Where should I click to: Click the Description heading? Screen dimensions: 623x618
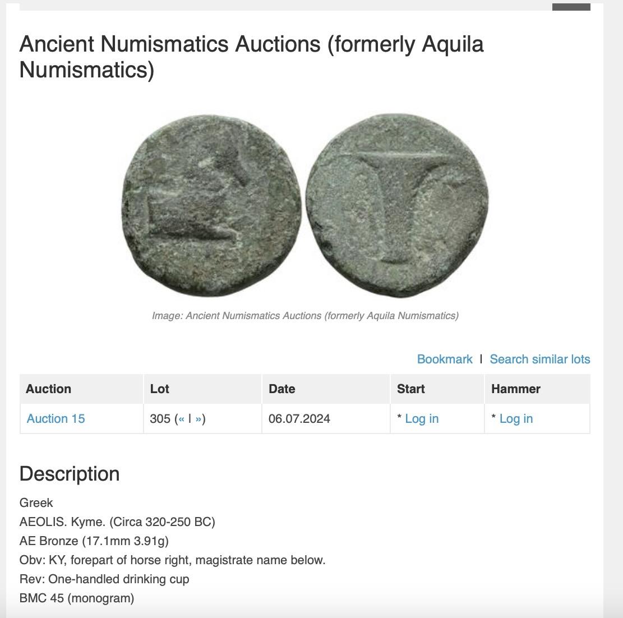pos(70,474)
